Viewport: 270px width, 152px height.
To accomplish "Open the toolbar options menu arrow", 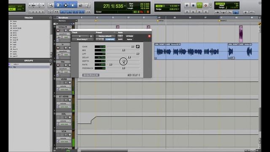I will [x=260, y=3].
